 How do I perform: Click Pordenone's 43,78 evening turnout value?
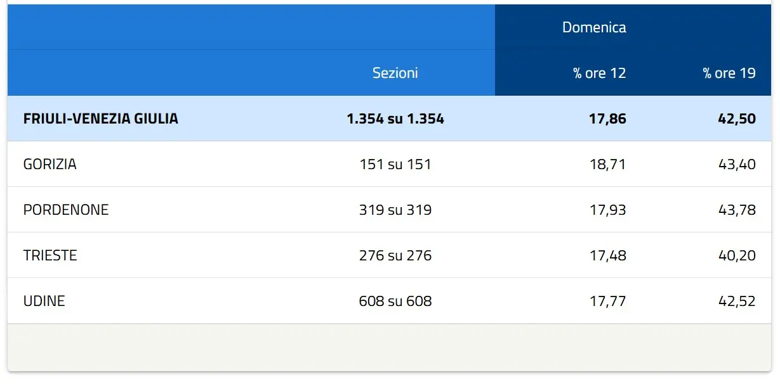(737, 210)
